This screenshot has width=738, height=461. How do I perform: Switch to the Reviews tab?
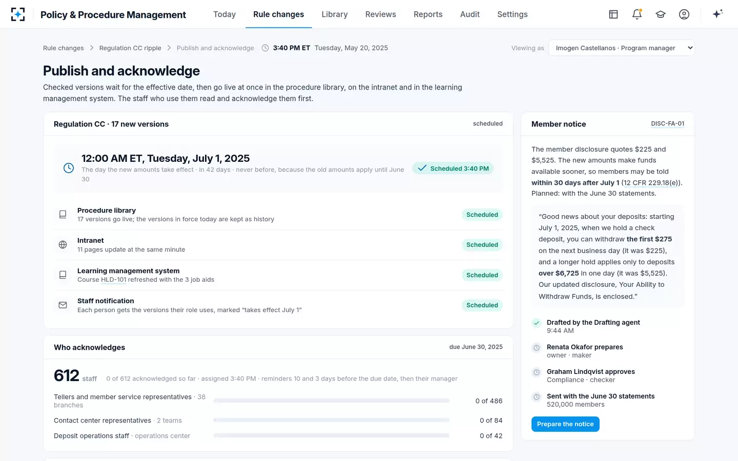(380, 14)
